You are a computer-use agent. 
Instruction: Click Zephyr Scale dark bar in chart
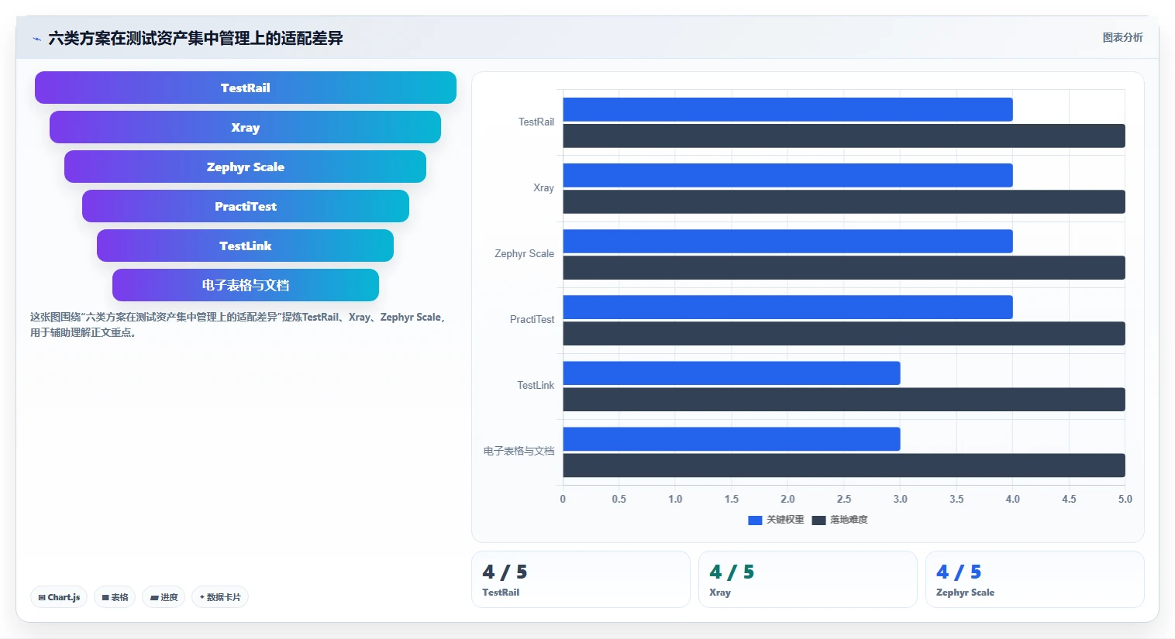tap(844, 267)
